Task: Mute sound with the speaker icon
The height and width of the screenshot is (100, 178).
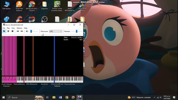Action: point(27,31)
